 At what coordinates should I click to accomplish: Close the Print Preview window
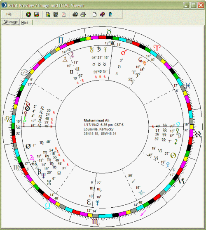pos(201,5)
